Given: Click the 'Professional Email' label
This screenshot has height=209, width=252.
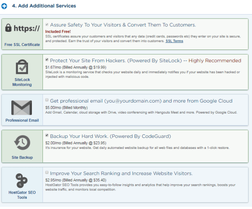Looking at the screenshot, I should coord(22,120).
